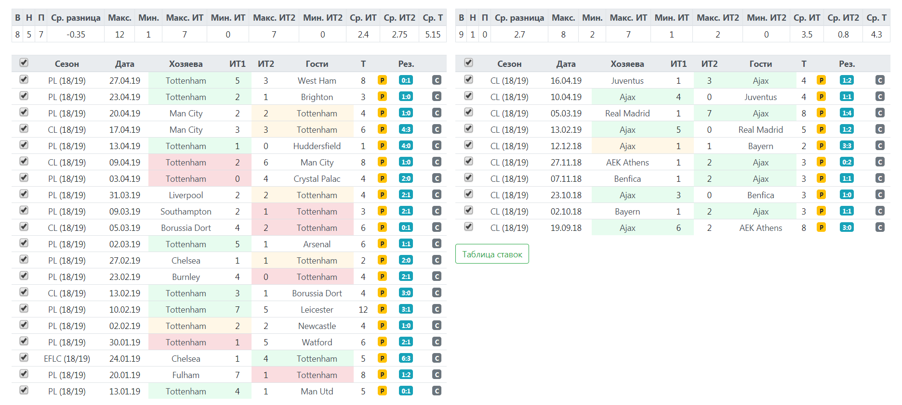
Task: Click the yellow P icon for Tottenham–West Ham 27.04.19
Action: tap(382, 80)
